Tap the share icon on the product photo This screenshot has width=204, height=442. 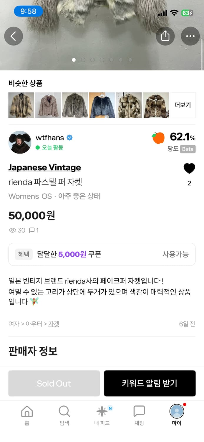(165, 36)
